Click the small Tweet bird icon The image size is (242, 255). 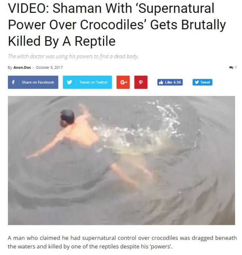coord(197,82)
